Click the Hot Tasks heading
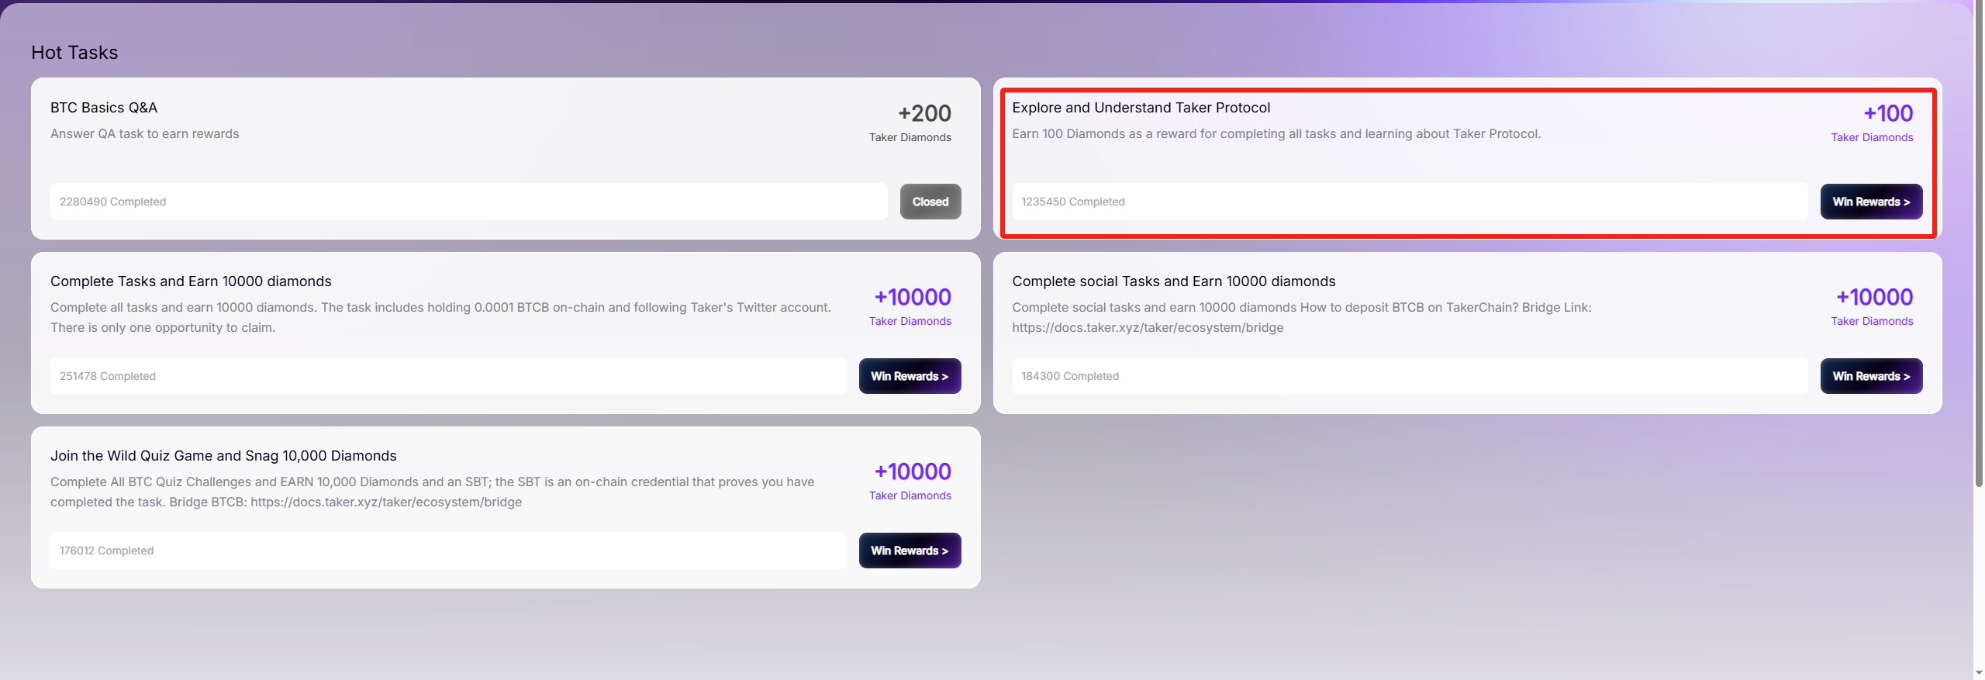 (x=74, y=53)
